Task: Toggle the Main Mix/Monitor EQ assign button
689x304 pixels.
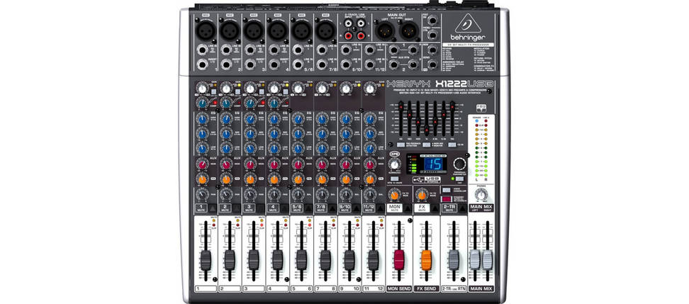Action: [427, 144]
